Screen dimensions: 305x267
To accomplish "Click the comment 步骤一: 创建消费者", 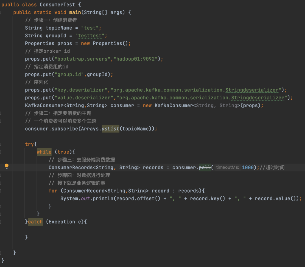I will coord(51,20).
